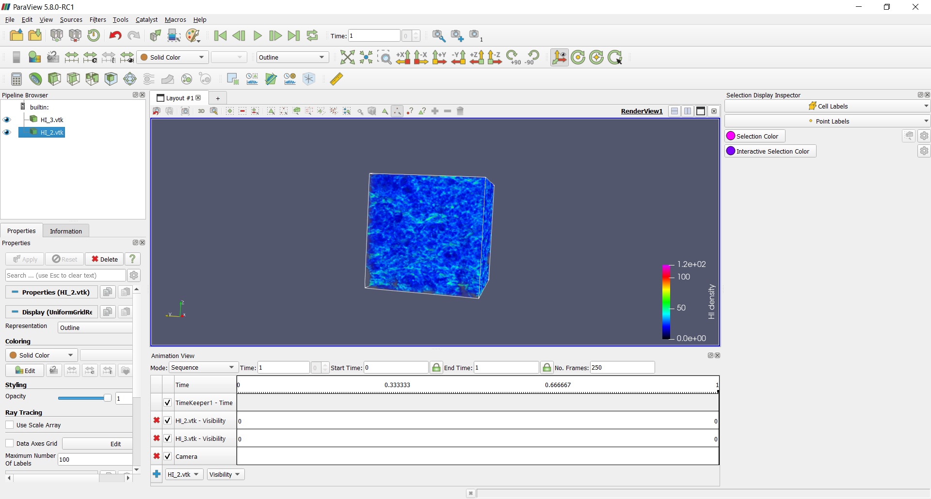Tick the Data Axes Grid checkbox
This screenshot has height=499, width=931.
point(10,443)
